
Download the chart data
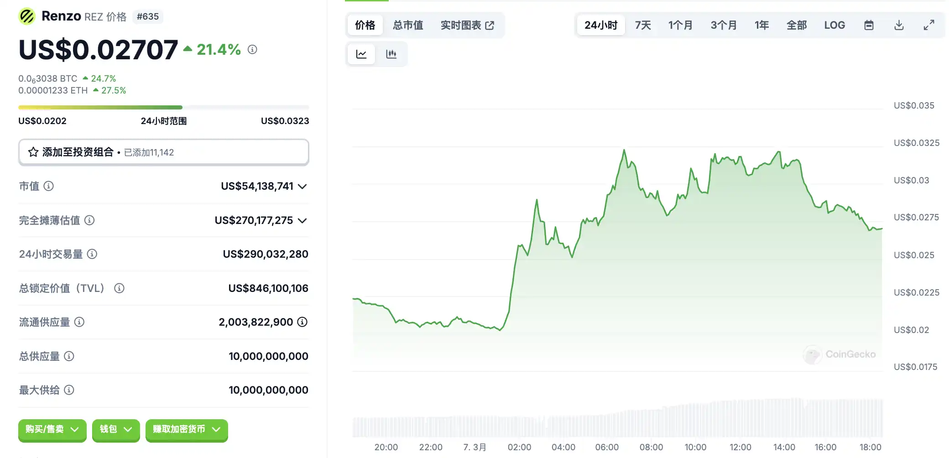pyautogui.click(x=899, y=25)
